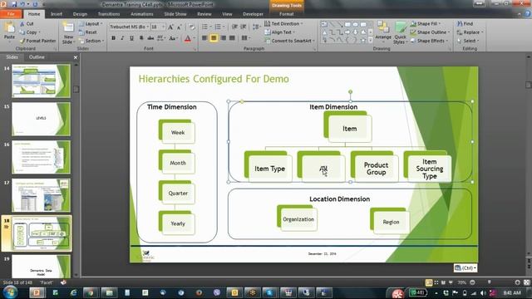Viewport: 532px width, 299px height.
Task: Open the Select dropdown in Editing
Action: pos(468,41)
